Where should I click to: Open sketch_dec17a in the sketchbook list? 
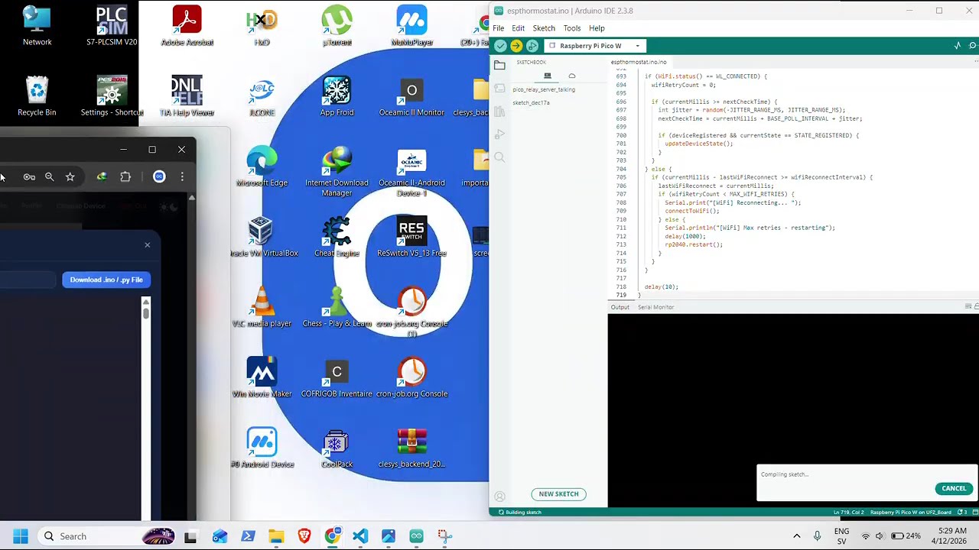531,102
